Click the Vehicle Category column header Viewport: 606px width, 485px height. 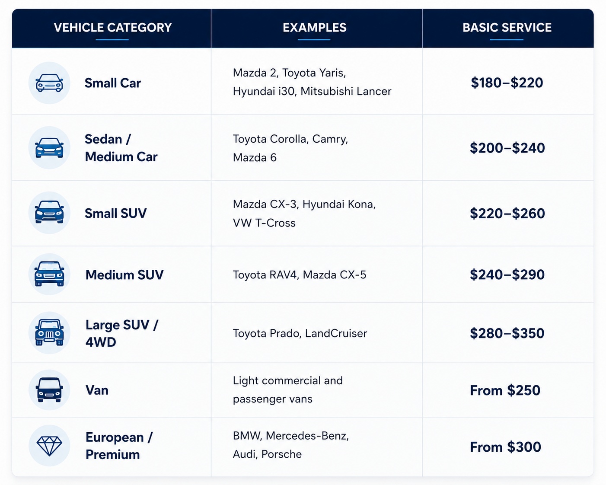(113, 28)
